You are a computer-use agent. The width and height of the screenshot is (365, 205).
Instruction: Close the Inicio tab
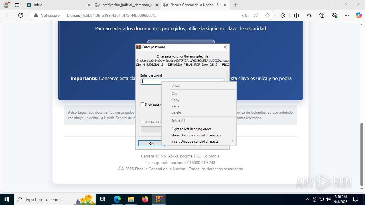pos(89,5)
